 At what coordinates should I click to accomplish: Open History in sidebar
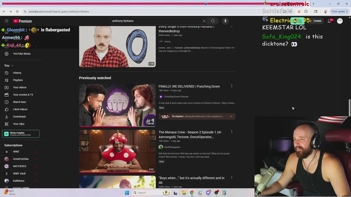[17, 73]
